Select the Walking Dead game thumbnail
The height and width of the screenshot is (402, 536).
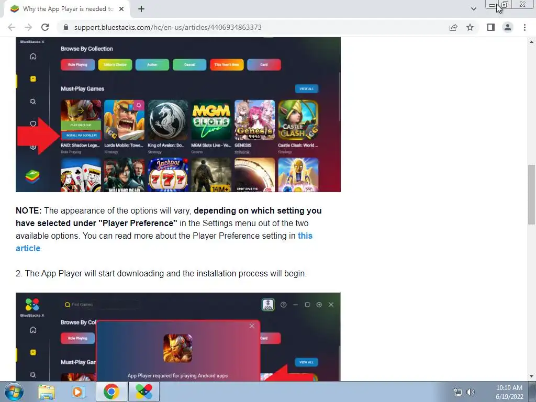coord(124,175)
